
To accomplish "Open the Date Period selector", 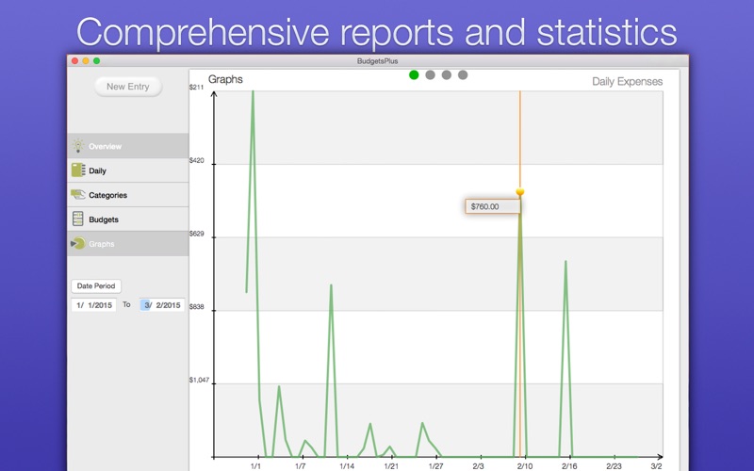I will [x=96, y=286].
